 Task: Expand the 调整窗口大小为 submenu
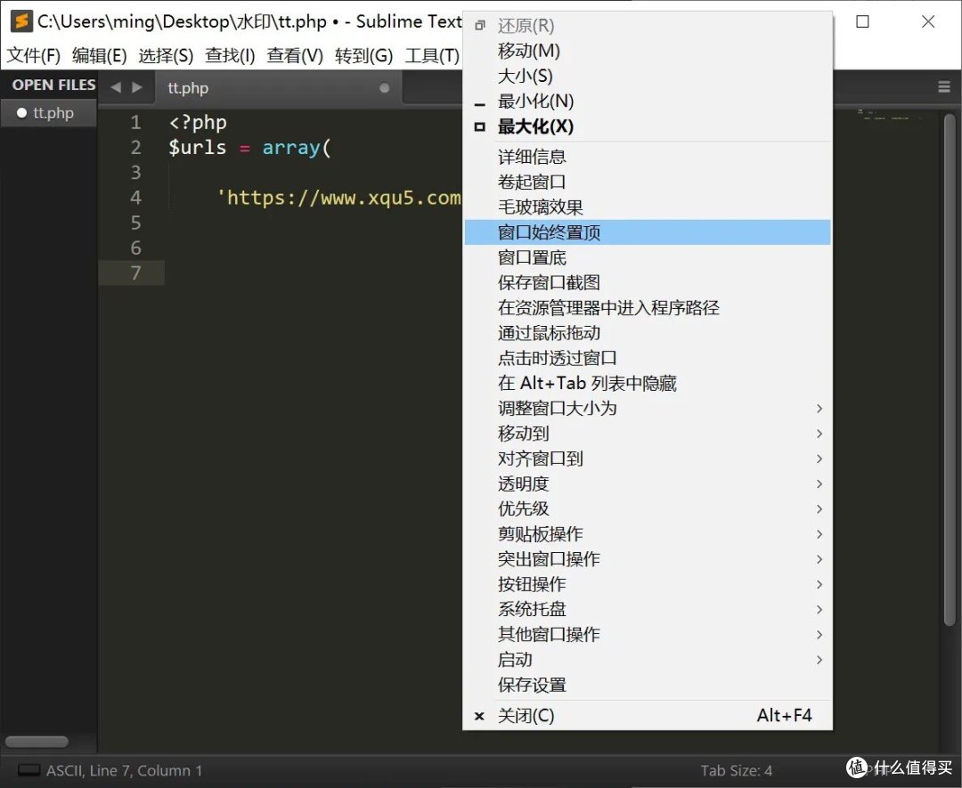click(557, 409)
